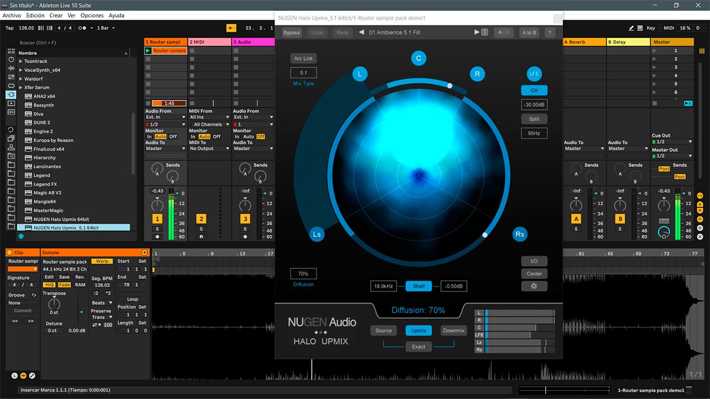Open Halo Upmix settings gear
This screenshot has height=399, width=710.
534,286
